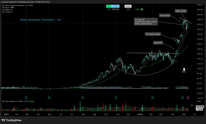Select the 1st quick setup annotation
The width and height of the screenshot is (206, 124).
coord(153,34)
